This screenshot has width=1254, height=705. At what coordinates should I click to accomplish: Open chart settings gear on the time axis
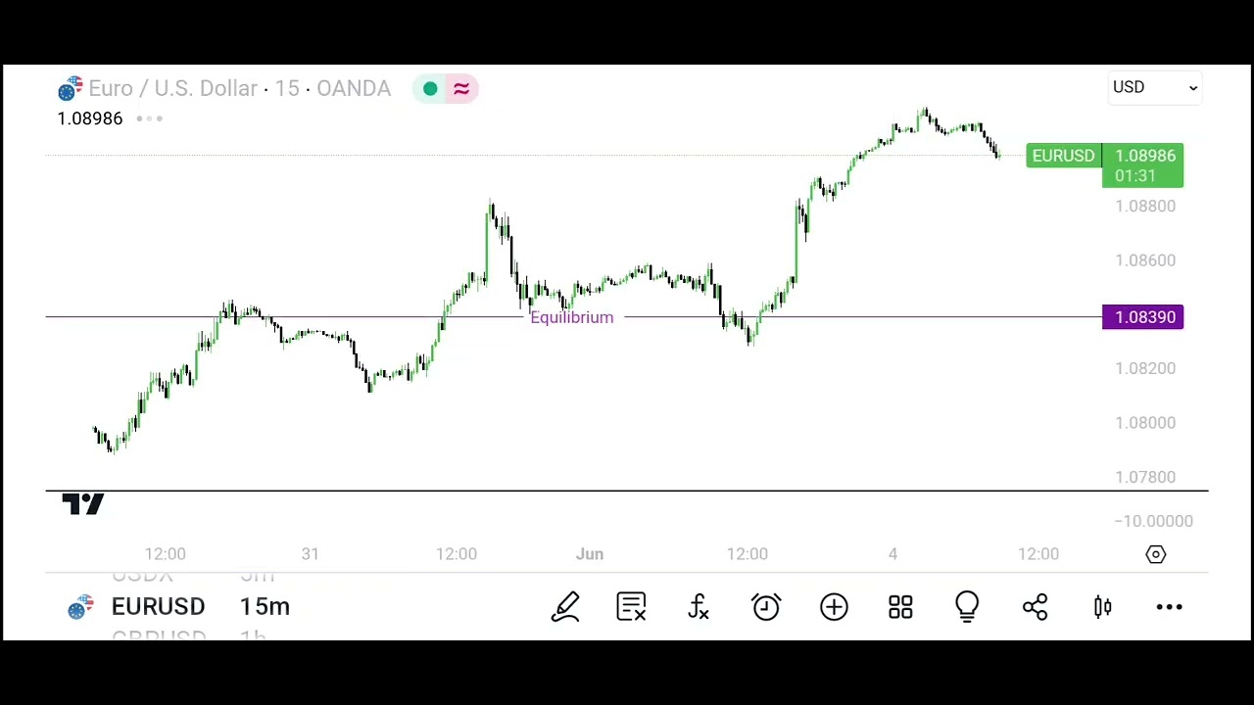click(1156, 555)
